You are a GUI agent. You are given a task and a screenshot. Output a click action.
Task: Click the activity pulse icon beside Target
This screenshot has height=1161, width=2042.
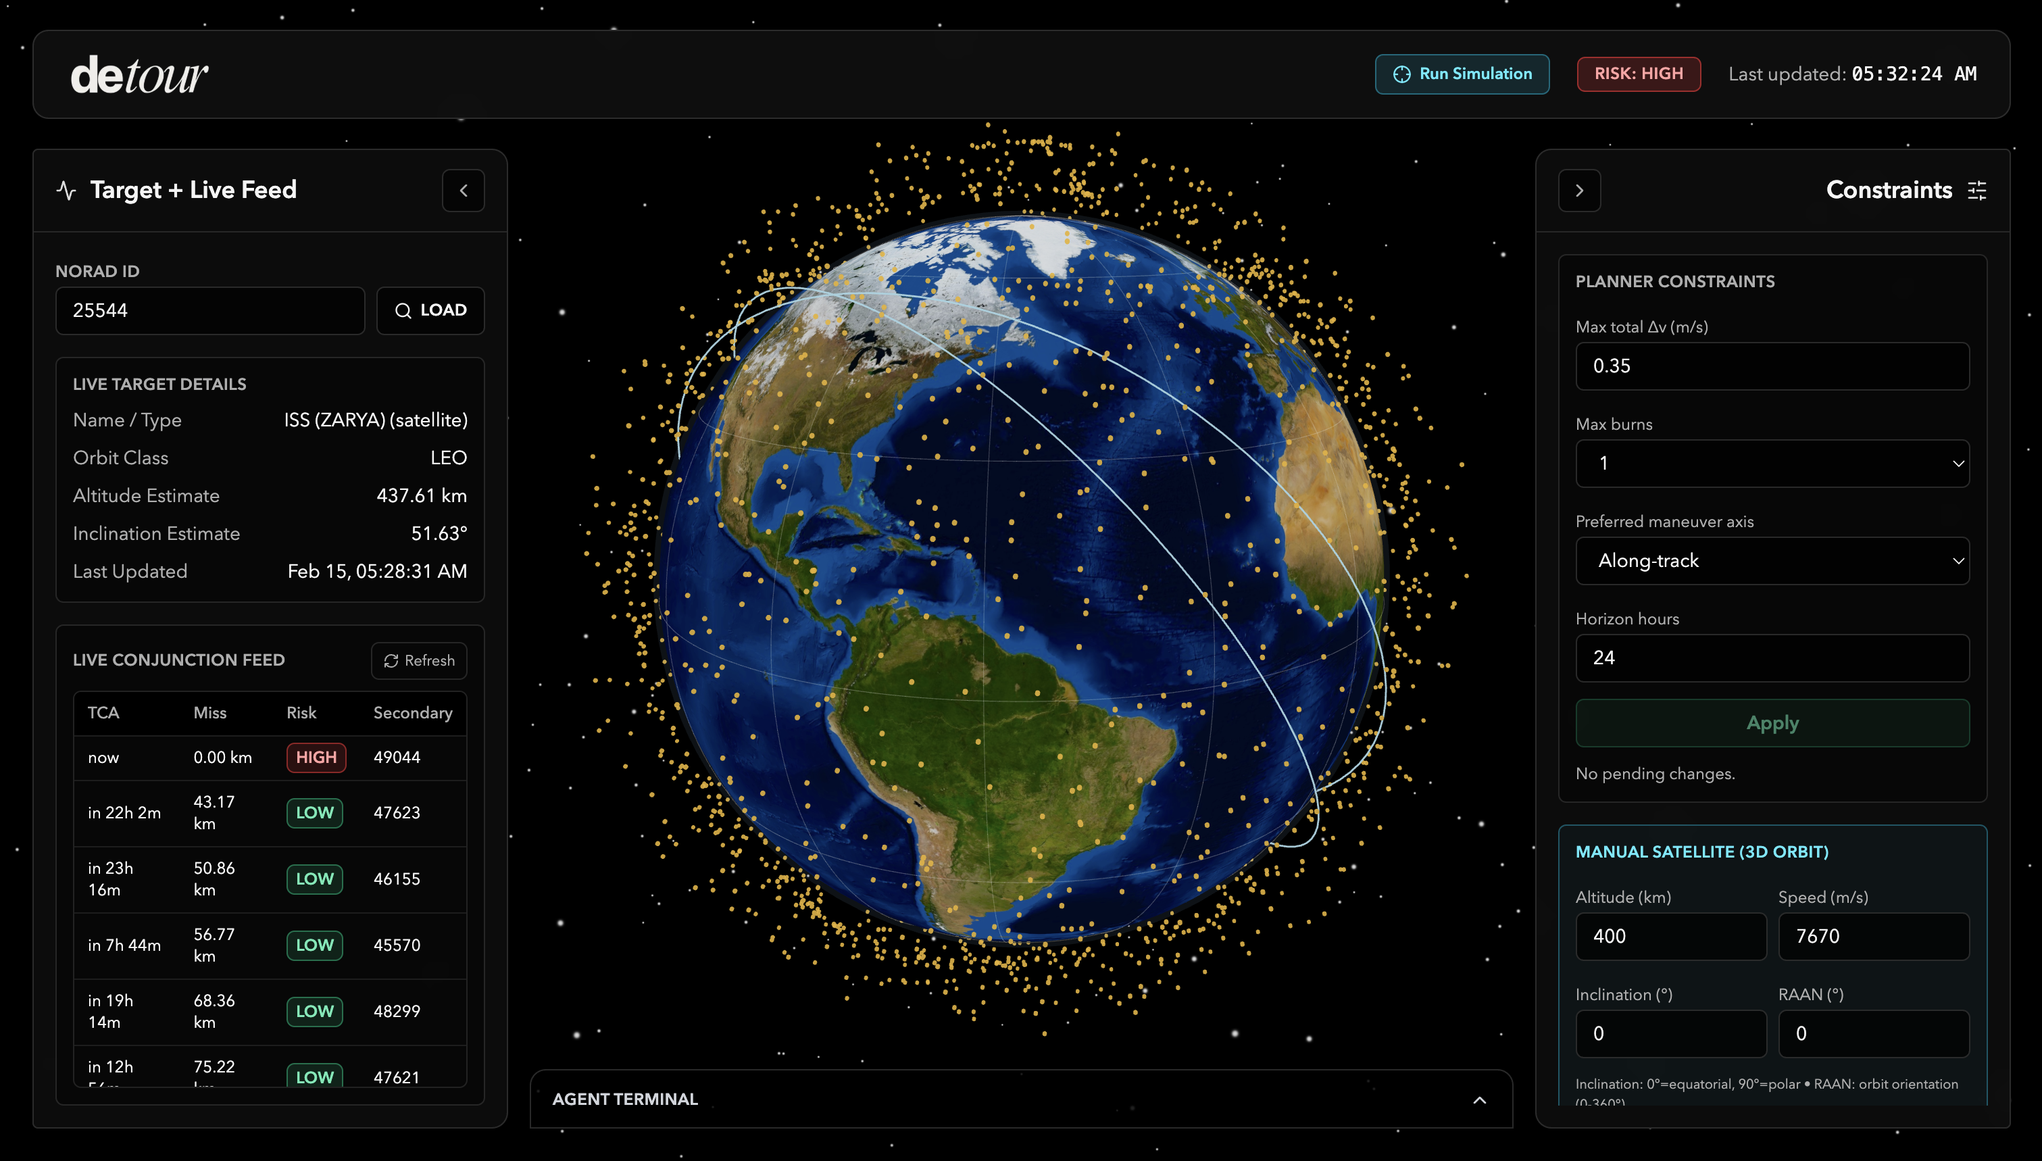coord(67,191)
